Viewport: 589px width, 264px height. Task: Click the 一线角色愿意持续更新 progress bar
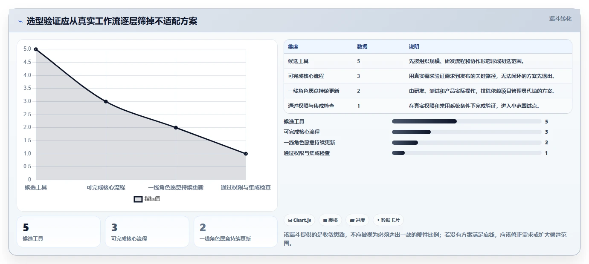click(x=467, y=143)
